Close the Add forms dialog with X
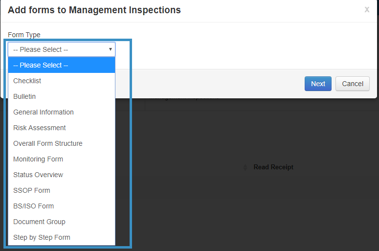379x251 pixels. 367,10
